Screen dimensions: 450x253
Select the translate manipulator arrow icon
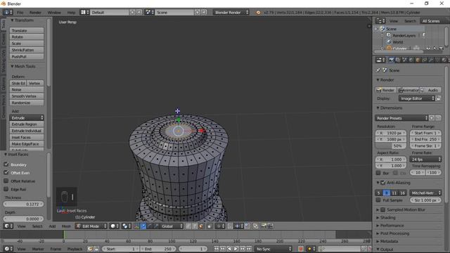(143, 226)
